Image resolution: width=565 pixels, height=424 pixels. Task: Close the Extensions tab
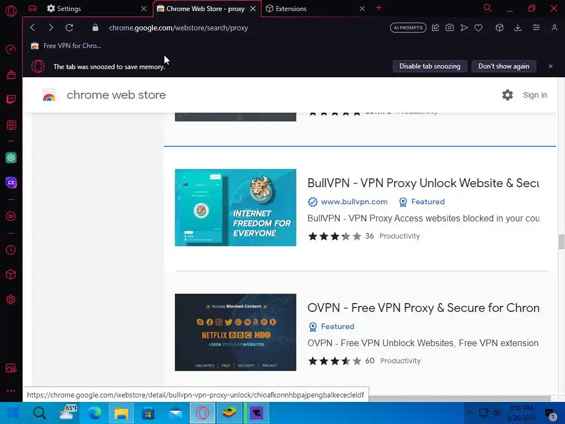tap(362, 9)
